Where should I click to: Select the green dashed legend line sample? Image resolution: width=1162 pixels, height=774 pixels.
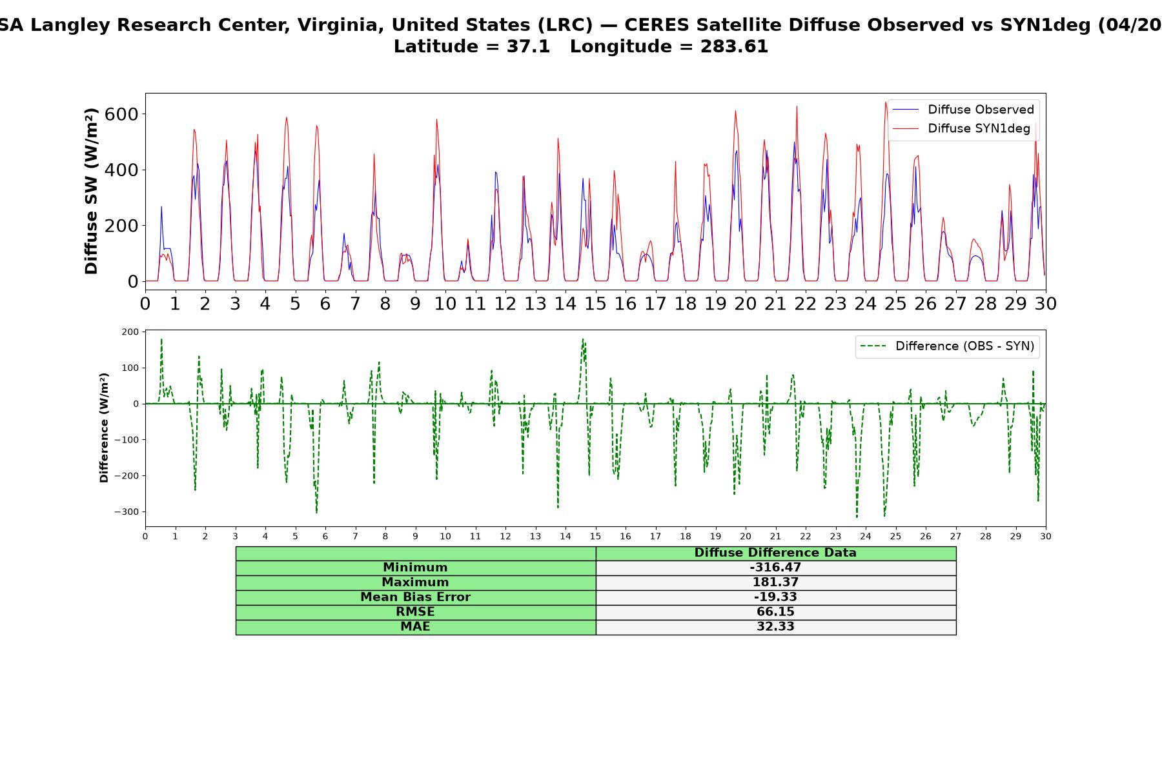pyautogui.click(x=873, y=346)
